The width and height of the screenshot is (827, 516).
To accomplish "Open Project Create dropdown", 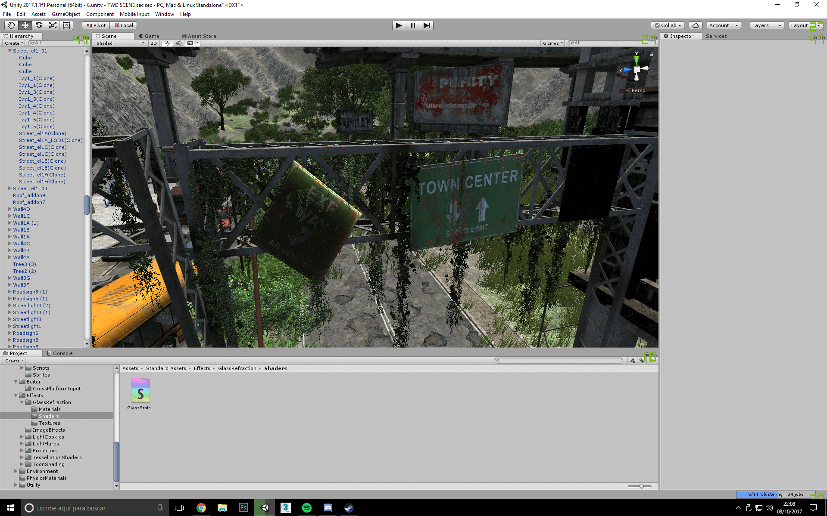I will (x=14, y=361).
